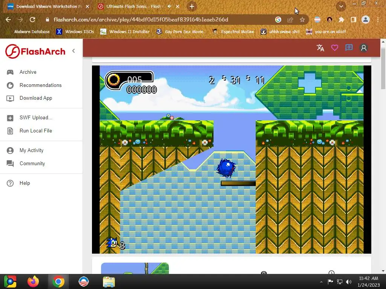Open the Chrome three-dot menu
This screenshot has height=289, width=386.
point(378,20)
